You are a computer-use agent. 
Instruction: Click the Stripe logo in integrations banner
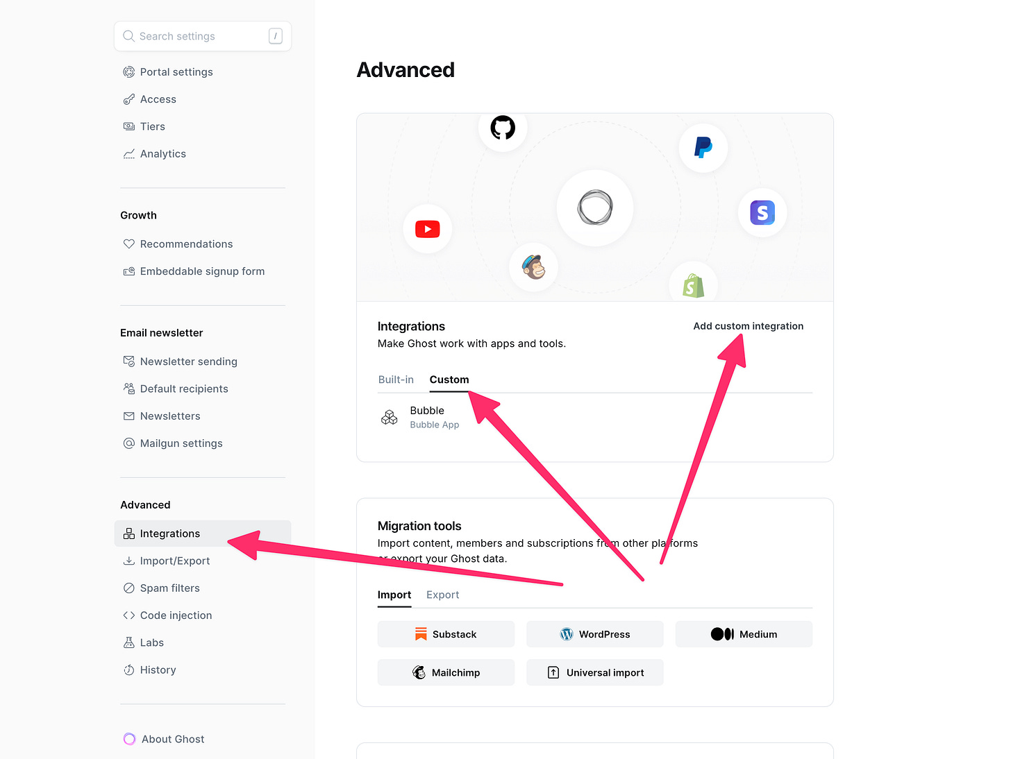(x=762, y=213)
